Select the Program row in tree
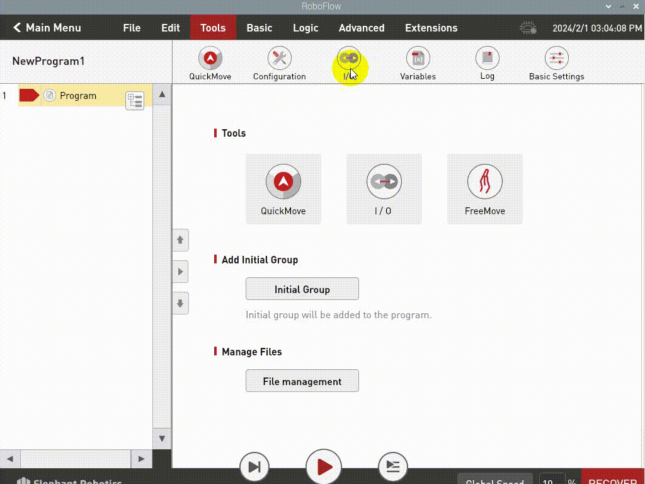Image resolution: width=645 pixels, height=484 pixels. 85,96
